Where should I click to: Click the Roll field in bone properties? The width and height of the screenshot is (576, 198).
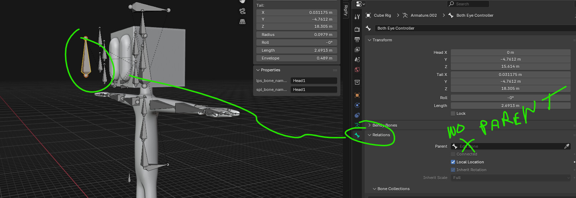511,98
